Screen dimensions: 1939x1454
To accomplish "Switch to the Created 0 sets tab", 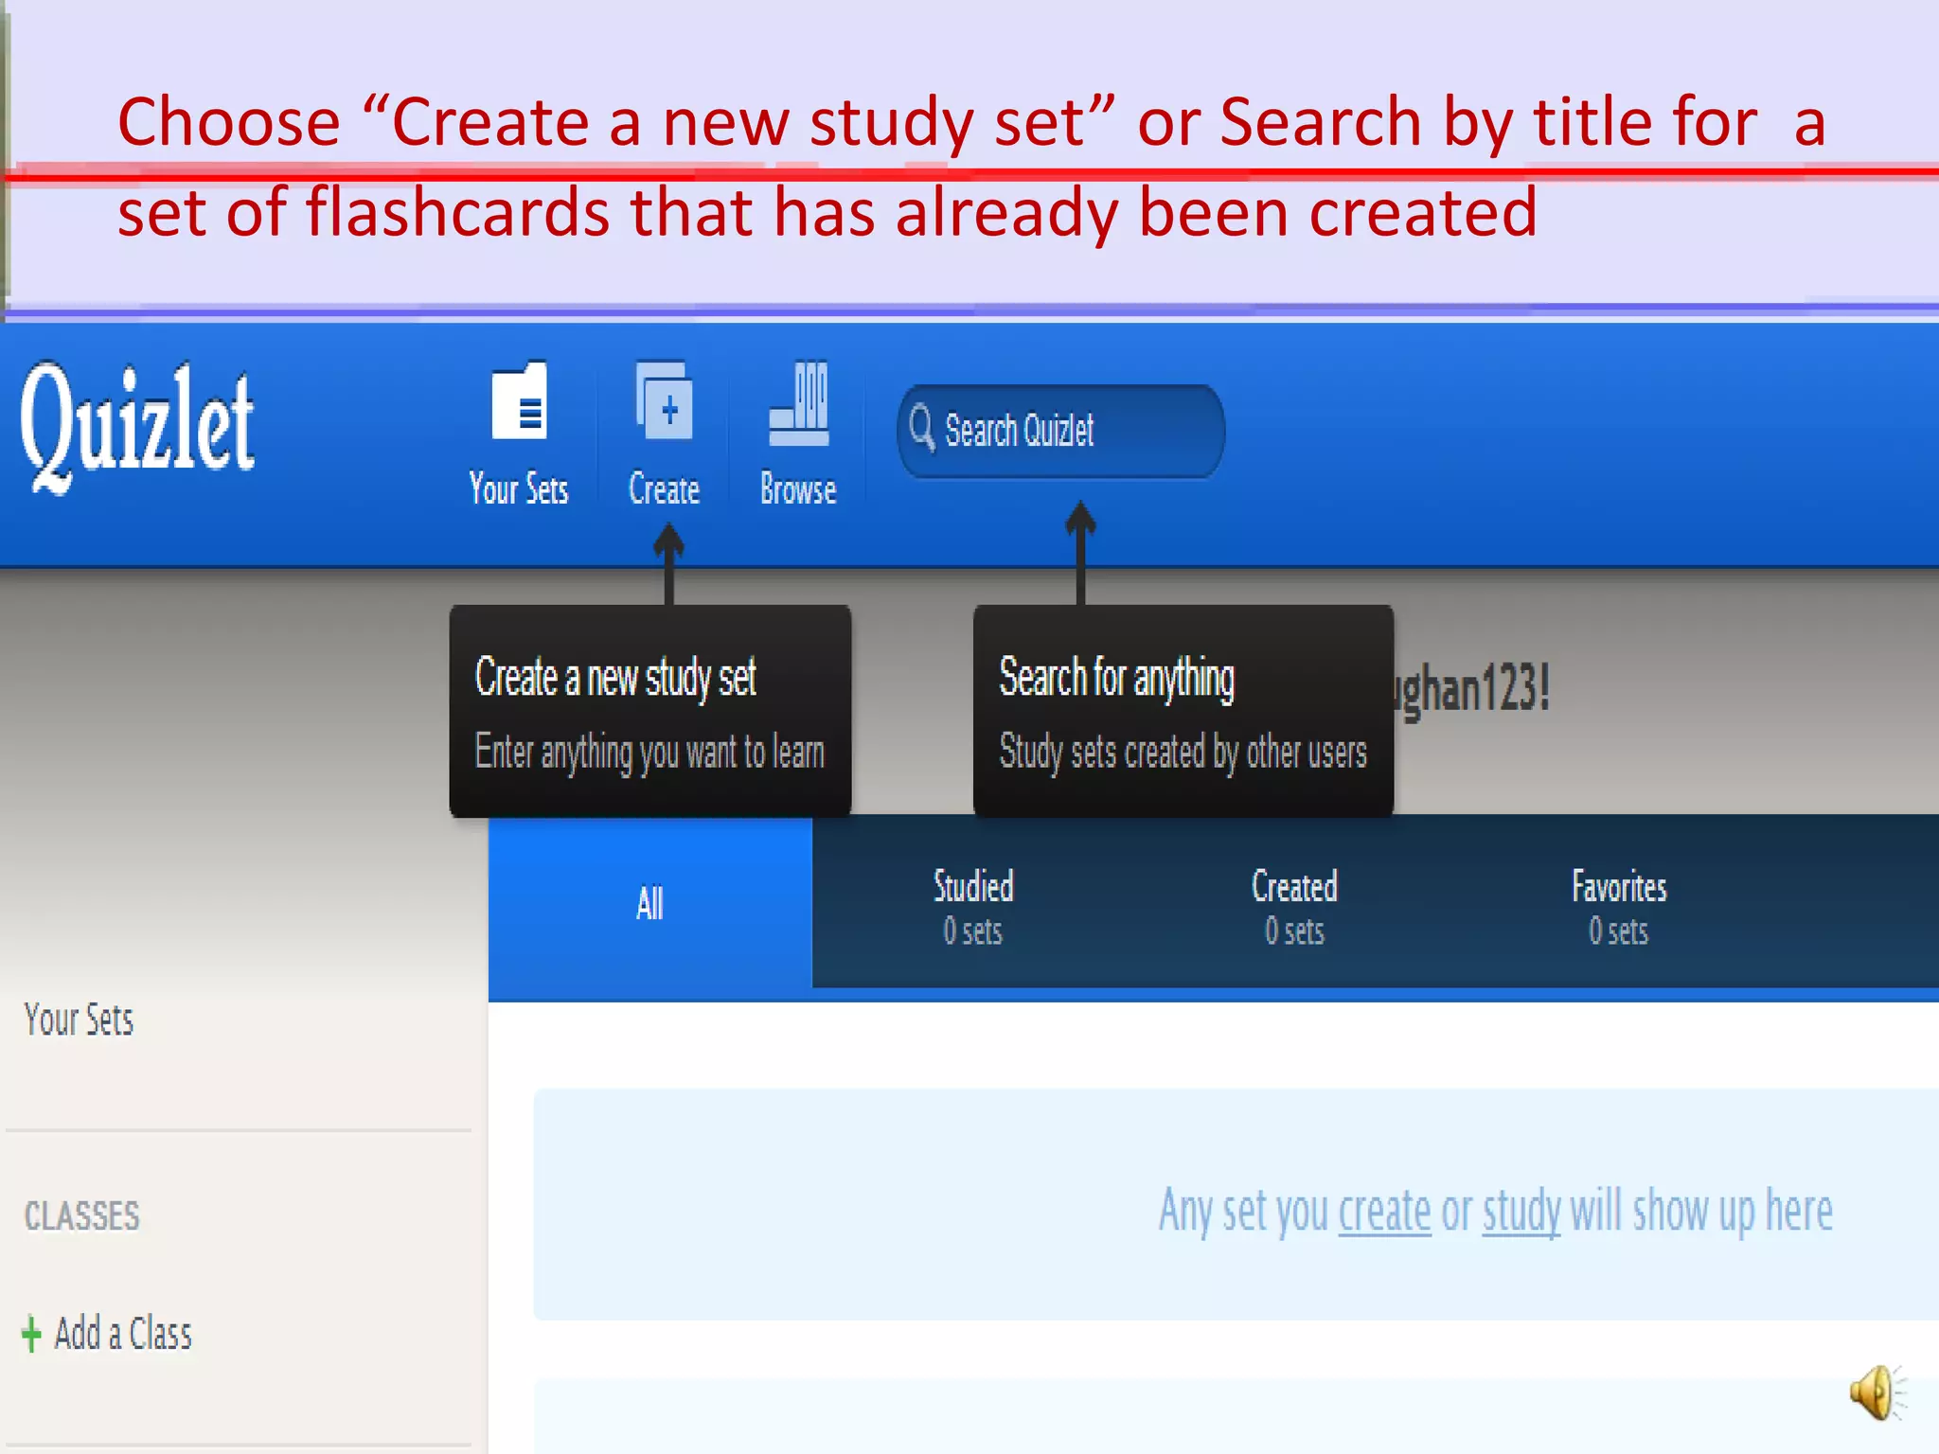I will click(1294, 906).
